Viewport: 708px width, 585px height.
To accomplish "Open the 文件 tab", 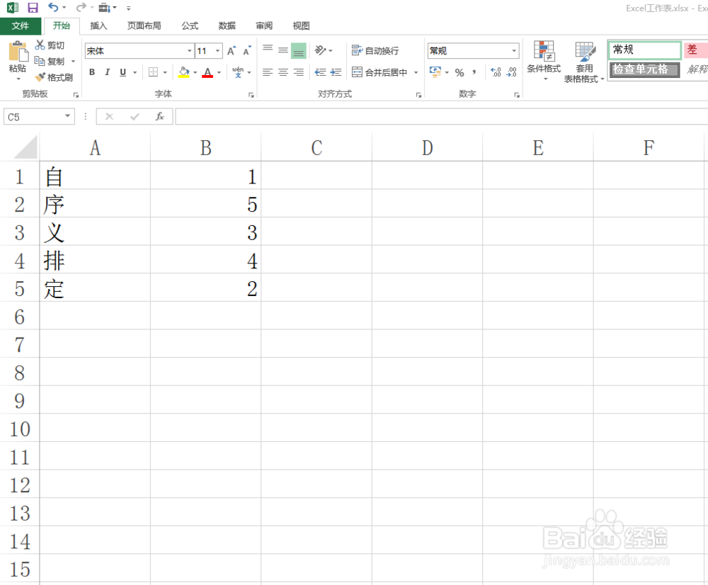I will tap(21, 25).
